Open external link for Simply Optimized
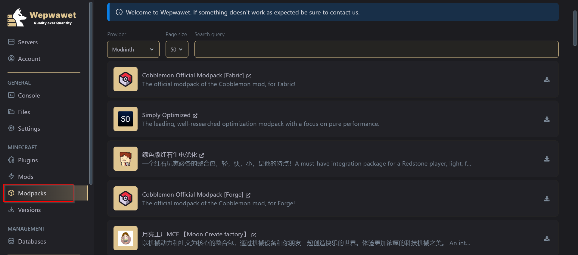The width and height of the screenshot is (578, 255). pos(195,116)
